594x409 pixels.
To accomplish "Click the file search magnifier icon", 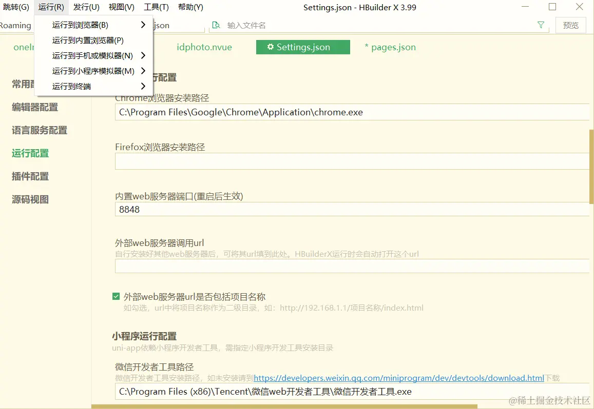I will pos(216,25).
